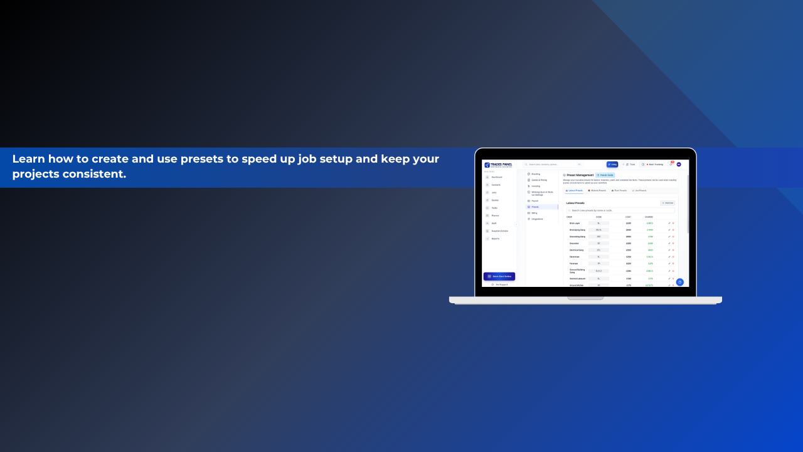
Task: Open the Presets Guide button
Action: pyautogui.click(x=605, y=175)
